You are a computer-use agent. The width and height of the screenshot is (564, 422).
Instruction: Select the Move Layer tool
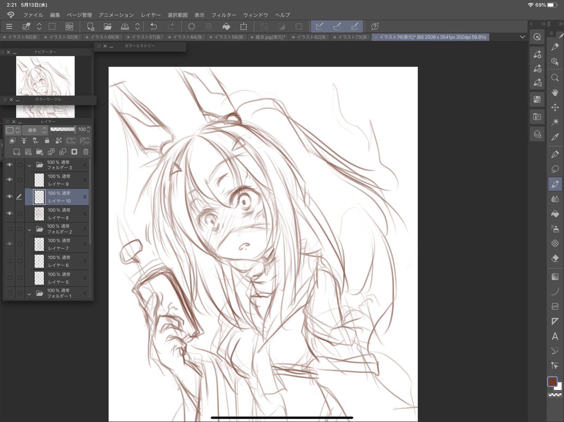pyautogui.click(x=555, y=107)
